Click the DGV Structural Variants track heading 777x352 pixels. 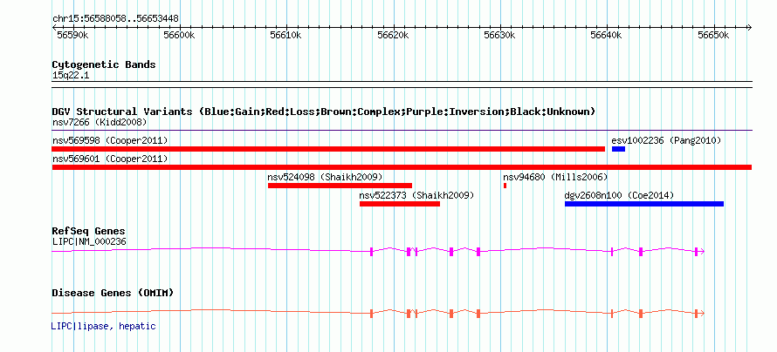point(324,112)
